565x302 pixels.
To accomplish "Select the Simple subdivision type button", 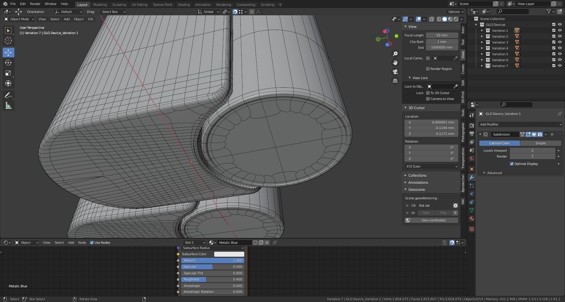I will (x=540, y=143).
